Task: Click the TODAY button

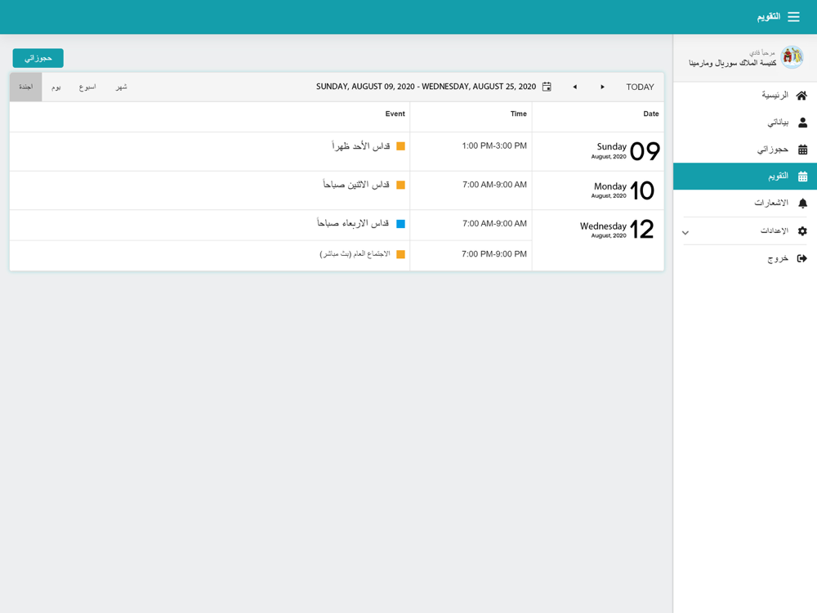Action: [x=640, y=87]
